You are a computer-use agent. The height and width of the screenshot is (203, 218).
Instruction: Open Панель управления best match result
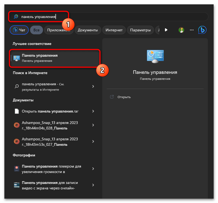tap(55, 58)
